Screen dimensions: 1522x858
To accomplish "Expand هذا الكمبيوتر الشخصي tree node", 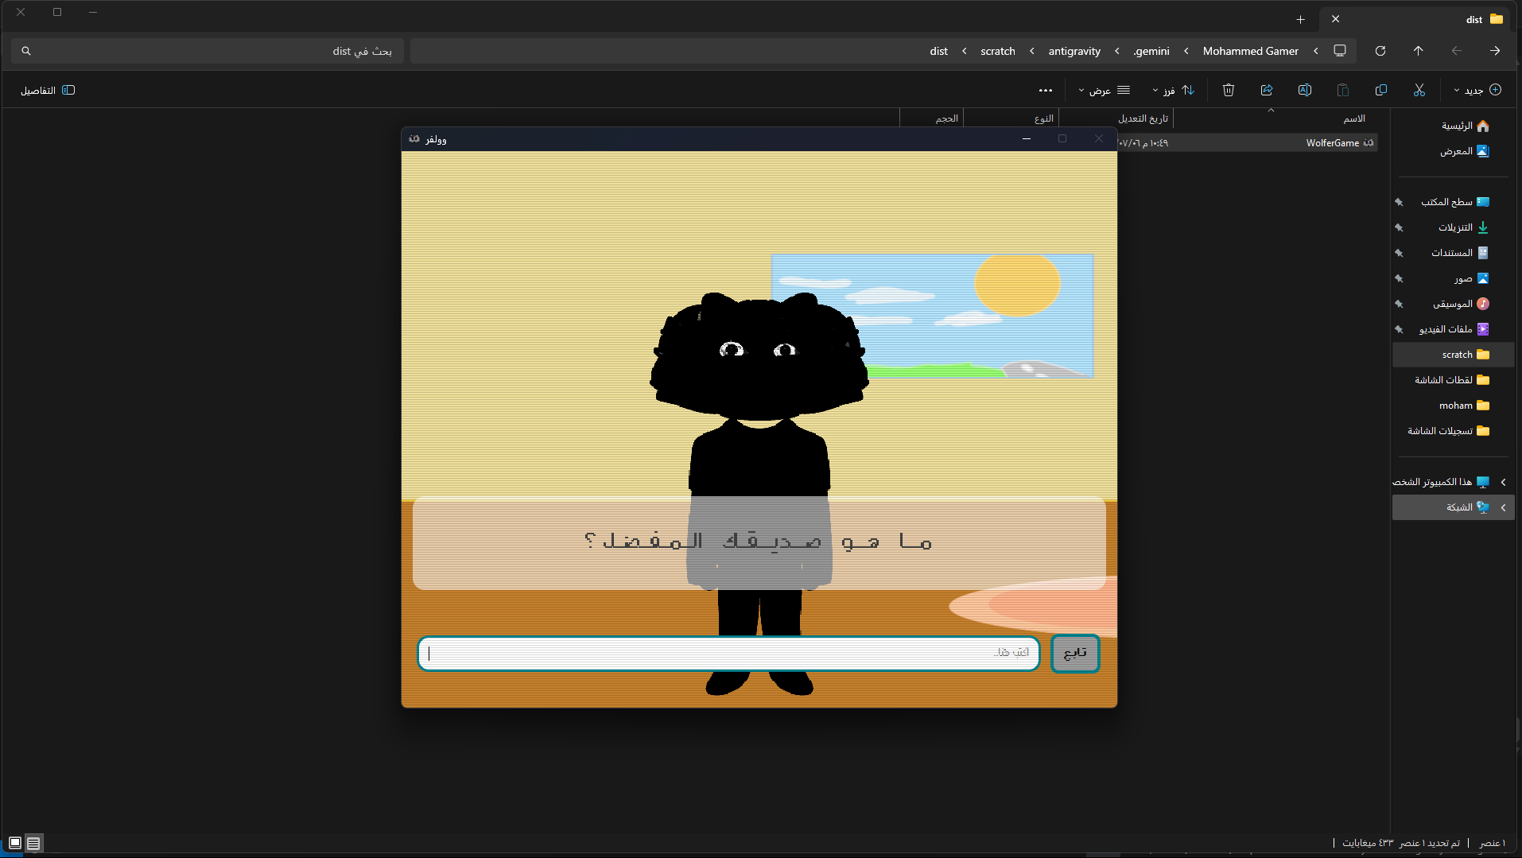I will (x=1503, y=482).
